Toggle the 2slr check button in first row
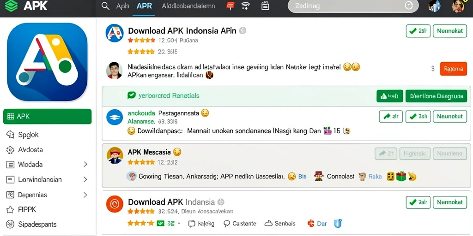Image resolution: width=473 pixels, height=236 pixels. pyautogui.click(x=418, y=31)
